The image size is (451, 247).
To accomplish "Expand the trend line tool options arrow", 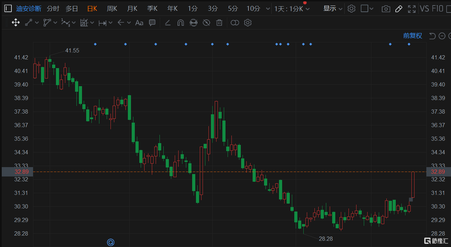I will (x=37, y=23).
